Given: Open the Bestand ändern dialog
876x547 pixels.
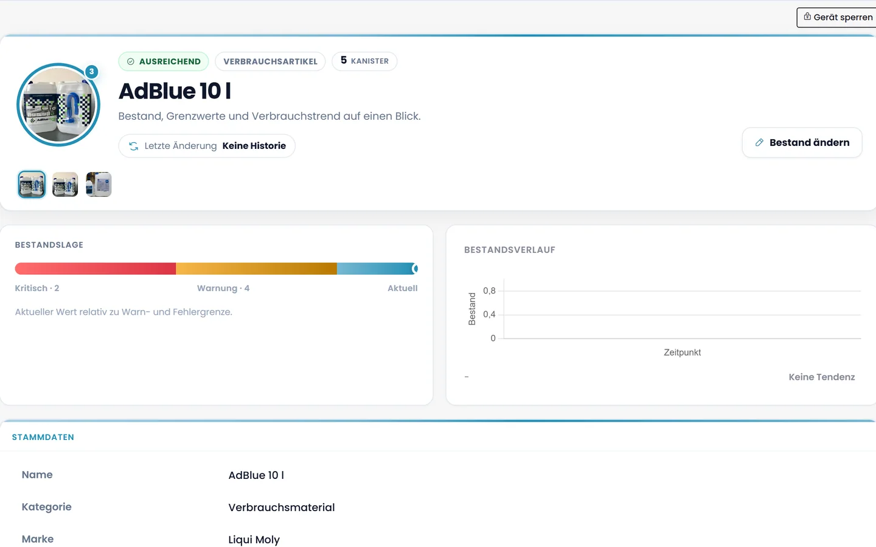Looking at the screenshot, I should pos(802,142).
